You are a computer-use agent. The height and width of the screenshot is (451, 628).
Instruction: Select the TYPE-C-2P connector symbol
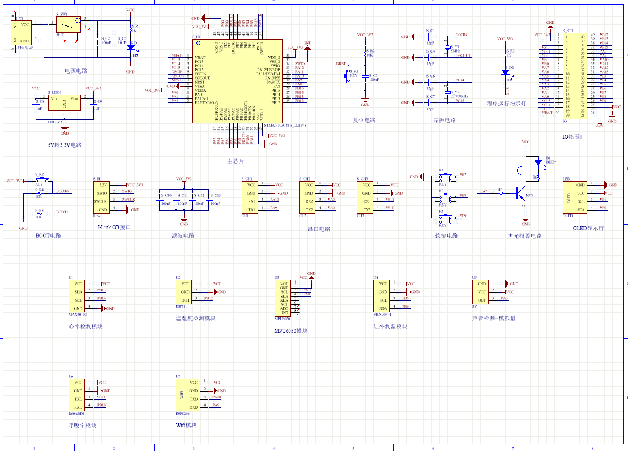[x=21, y=33]
